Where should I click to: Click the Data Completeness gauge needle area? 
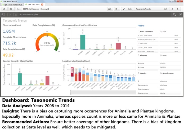(x=47, y=35)
